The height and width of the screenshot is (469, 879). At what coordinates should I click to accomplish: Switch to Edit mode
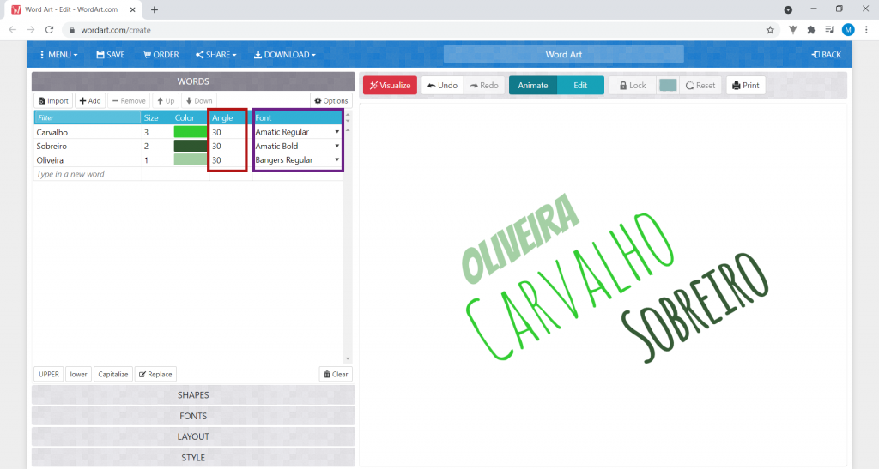580,86
